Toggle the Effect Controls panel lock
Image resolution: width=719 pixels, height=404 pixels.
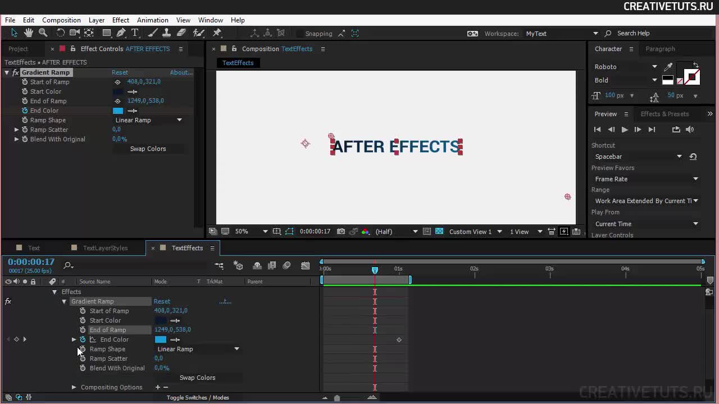[72, 49]
